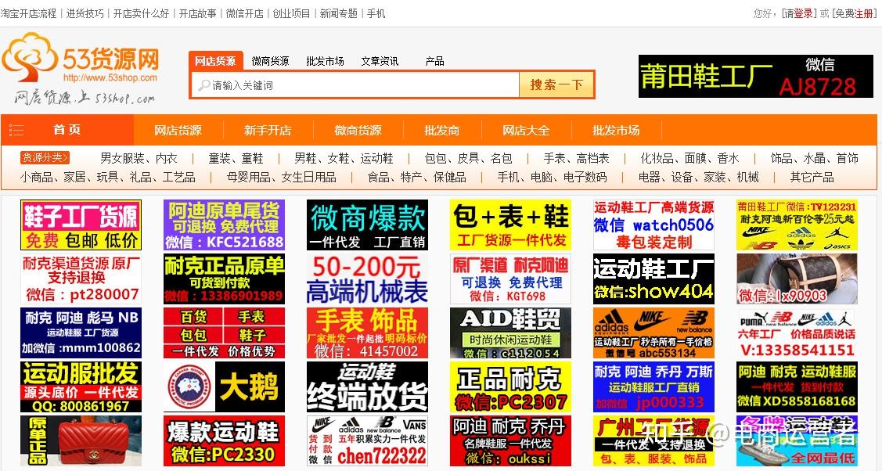
Task: Open the 高端机械表 50-200元 ad
Action: point(367,279)
